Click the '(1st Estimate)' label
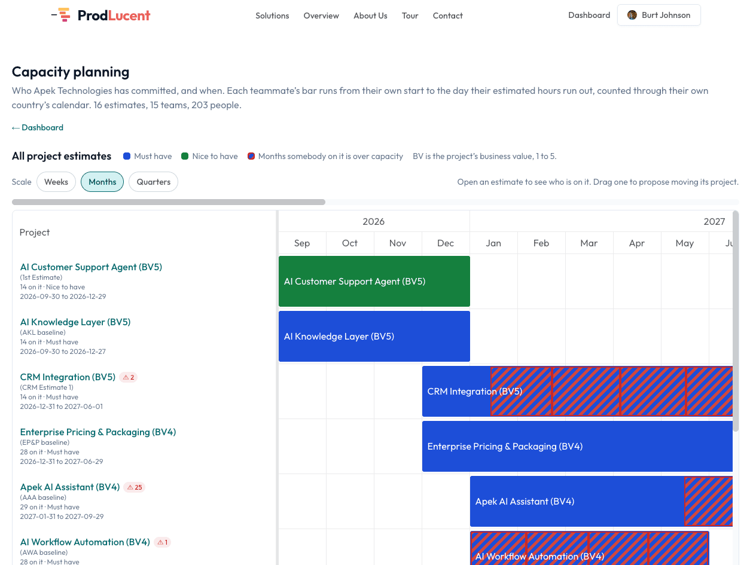753x565 pixels. [41, 277]
